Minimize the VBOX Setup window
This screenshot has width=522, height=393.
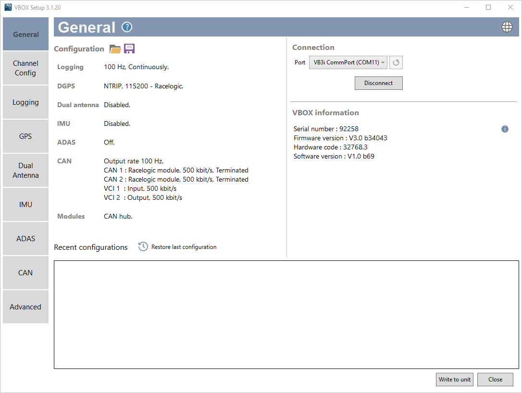point(467,7)
